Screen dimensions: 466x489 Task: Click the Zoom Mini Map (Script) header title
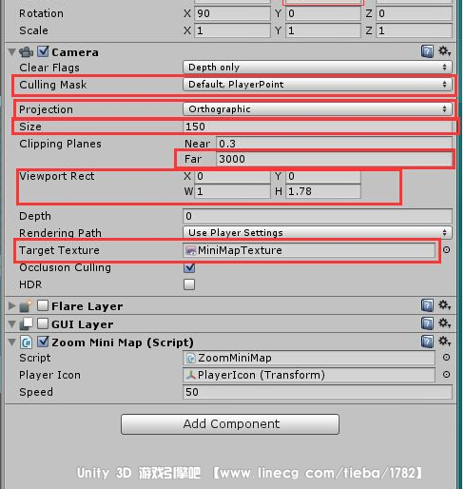click(x=123, y=342)
